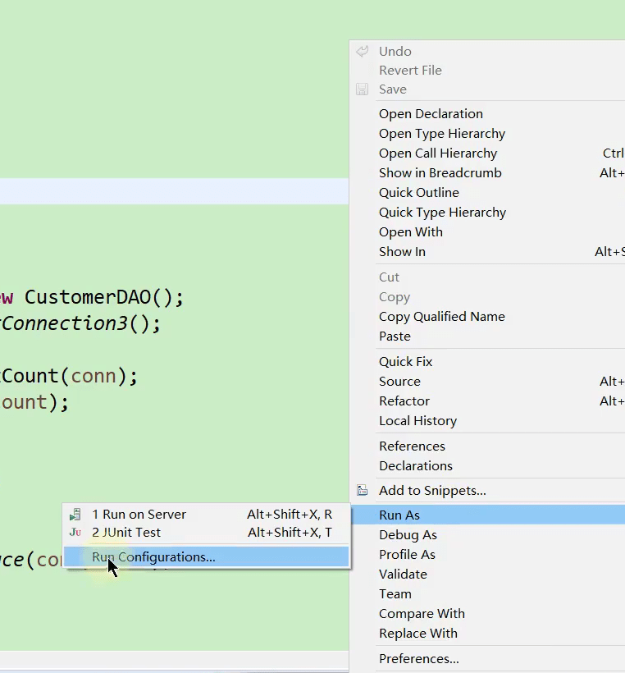Select Open Declaration
Screen dimensions: 625x673
431,114
